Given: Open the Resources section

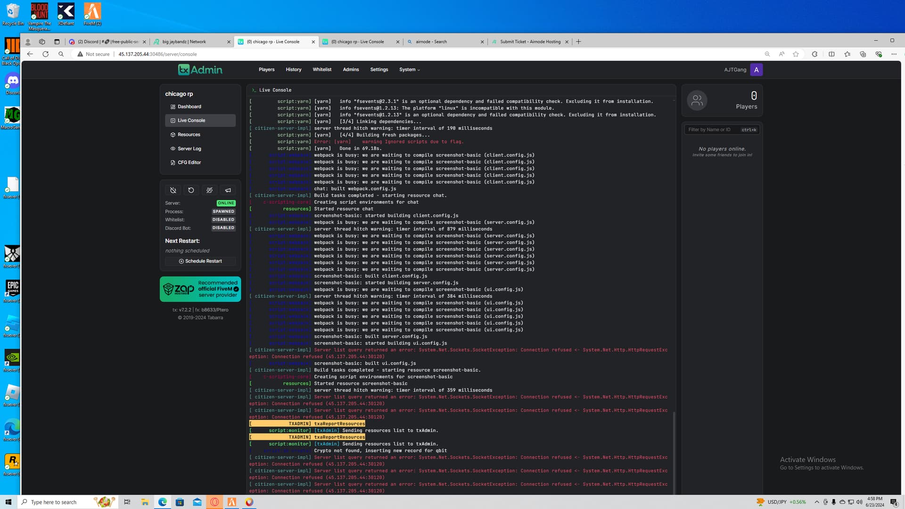Looking at the screenshot, I should (189, 134).
